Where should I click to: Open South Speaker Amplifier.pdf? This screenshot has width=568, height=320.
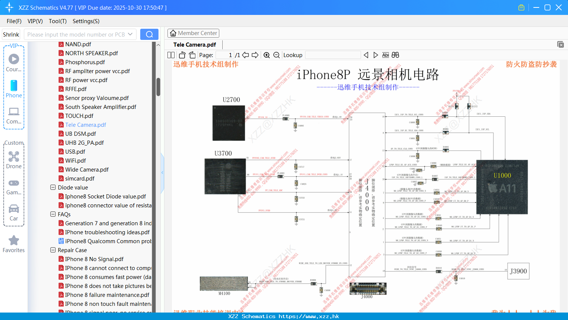point(101,107)
